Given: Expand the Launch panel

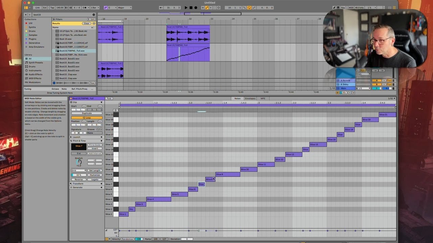Looking at the screenshot, I should point(87,137).
